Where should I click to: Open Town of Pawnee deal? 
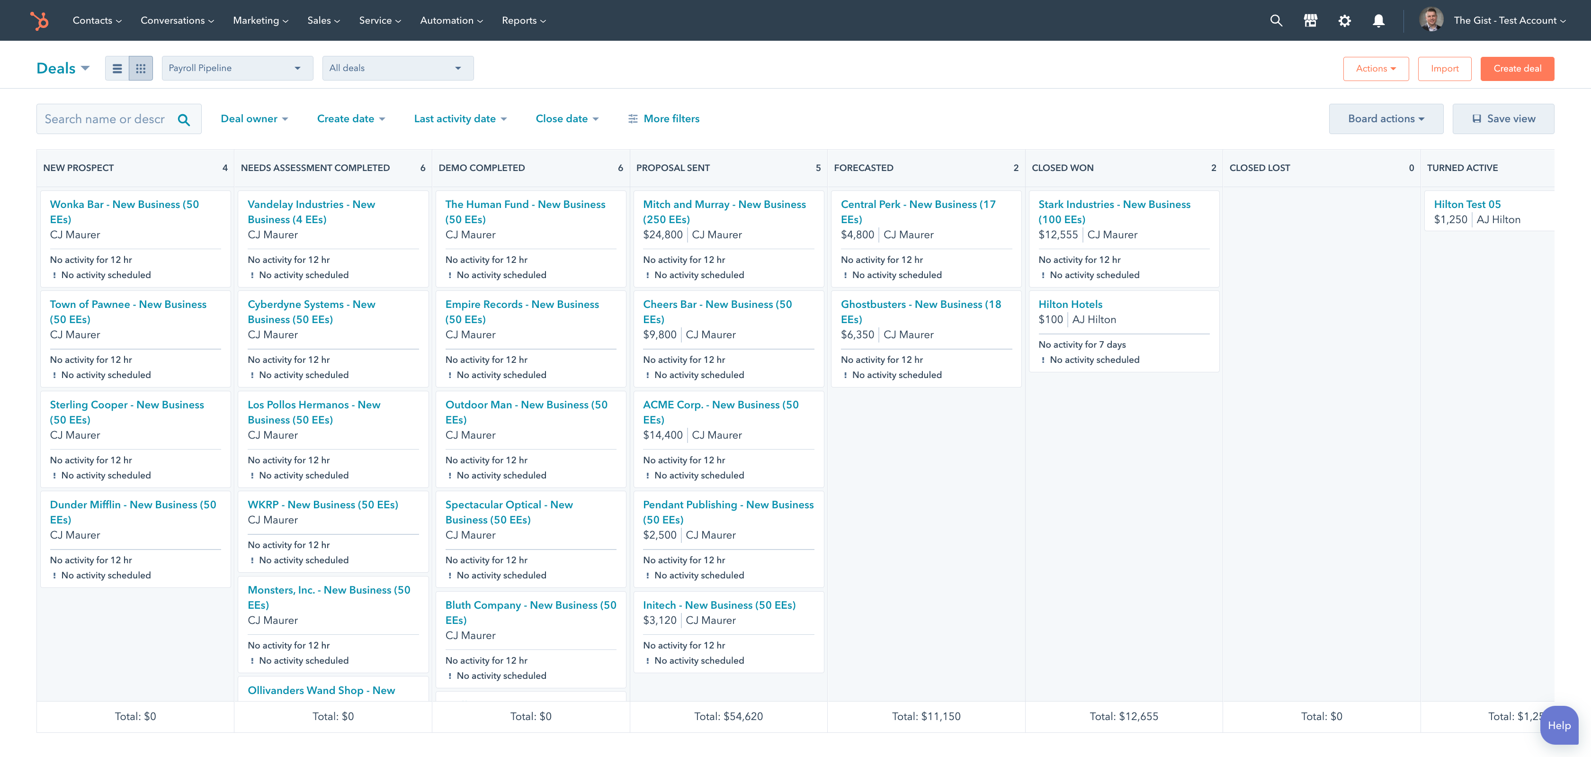(x=128, y=311)
